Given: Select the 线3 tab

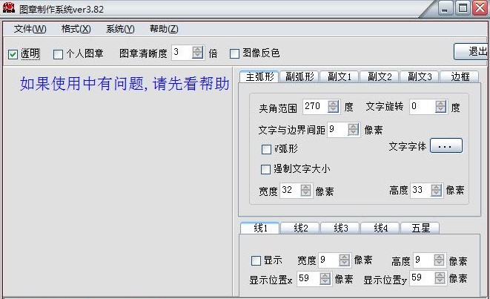Looking at the screenshot, I should click(340, 228).
